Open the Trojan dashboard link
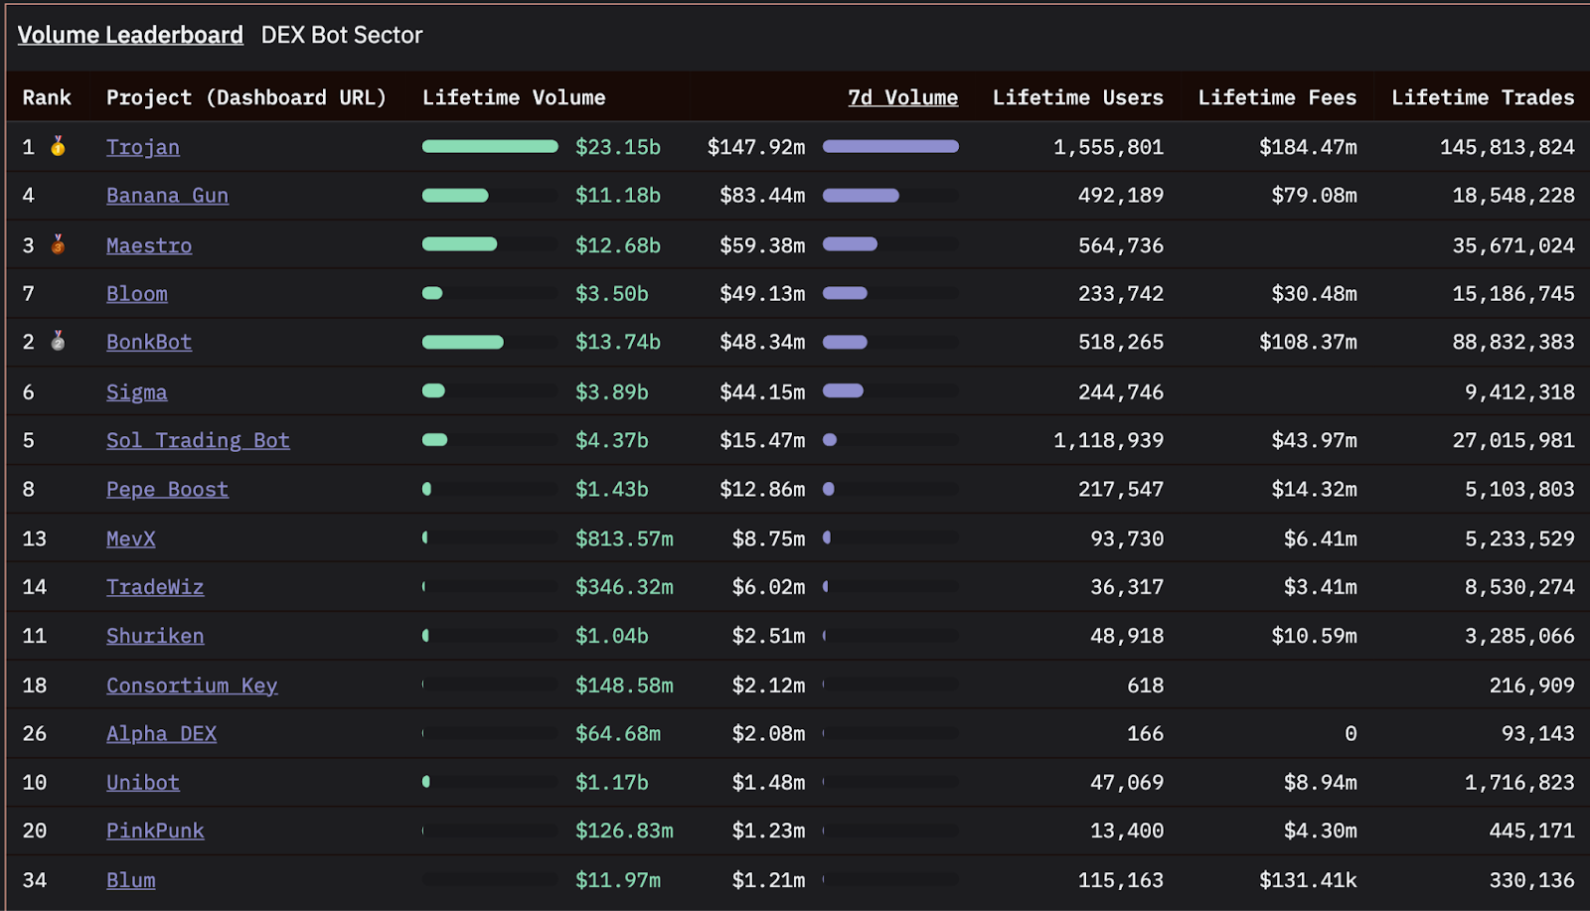 click(143, 147)
